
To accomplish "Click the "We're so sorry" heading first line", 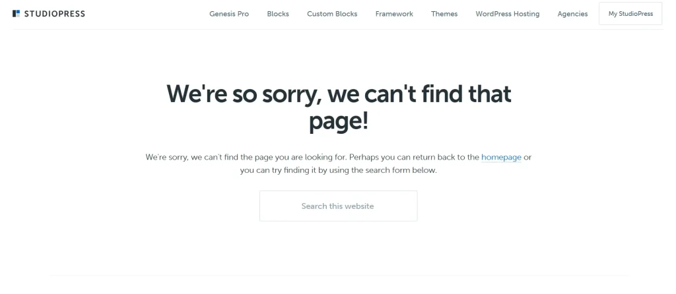I will pyautogui.click(x=339, y=94).
